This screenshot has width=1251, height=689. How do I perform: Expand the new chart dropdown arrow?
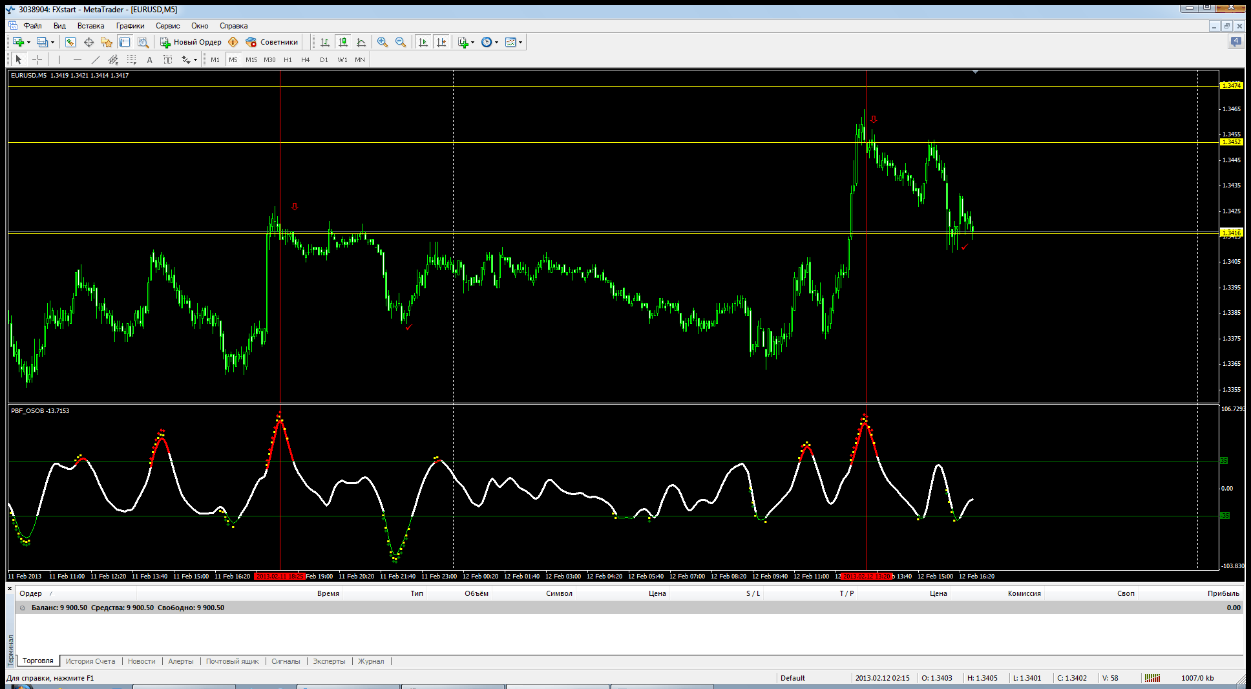pyautogui.click(x=28, y=43)
